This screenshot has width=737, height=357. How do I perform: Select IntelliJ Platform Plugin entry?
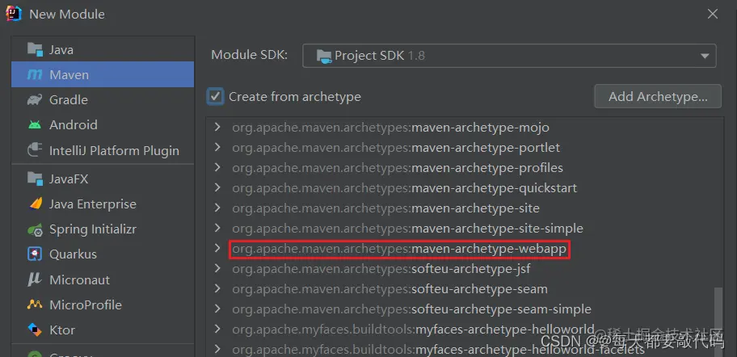click(x=103, y=150)
